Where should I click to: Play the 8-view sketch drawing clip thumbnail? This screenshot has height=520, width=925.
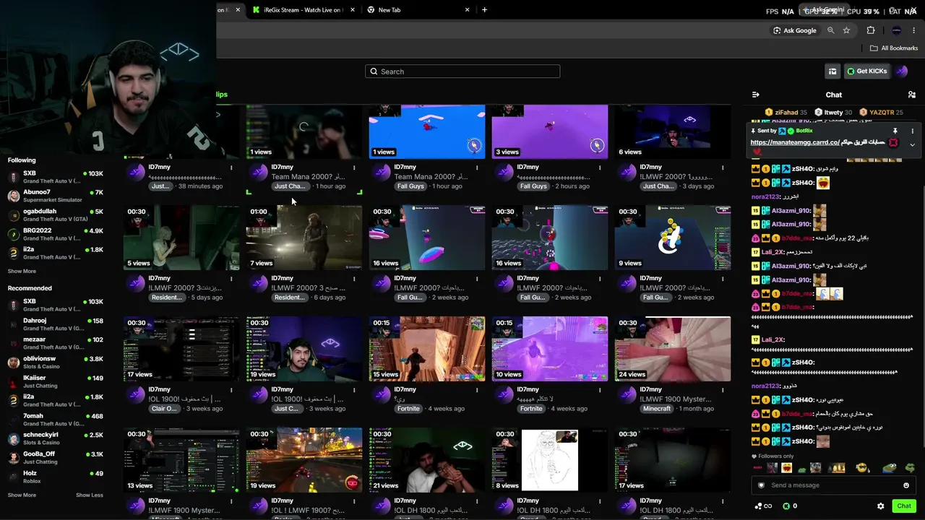pos(550,460)
